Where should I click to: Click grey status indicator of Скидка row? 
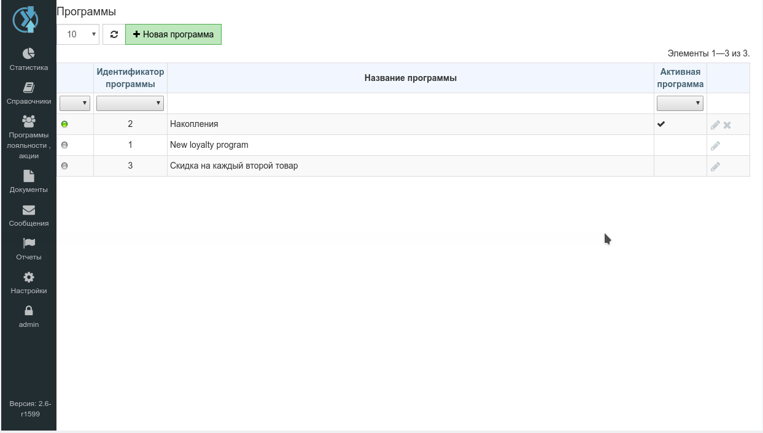(x=64, y=166)
